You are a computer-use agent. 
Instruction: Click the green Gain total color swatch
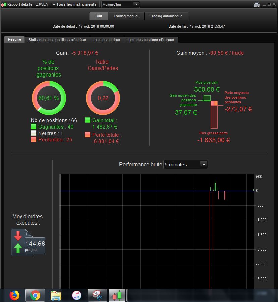tap(88, 120)
